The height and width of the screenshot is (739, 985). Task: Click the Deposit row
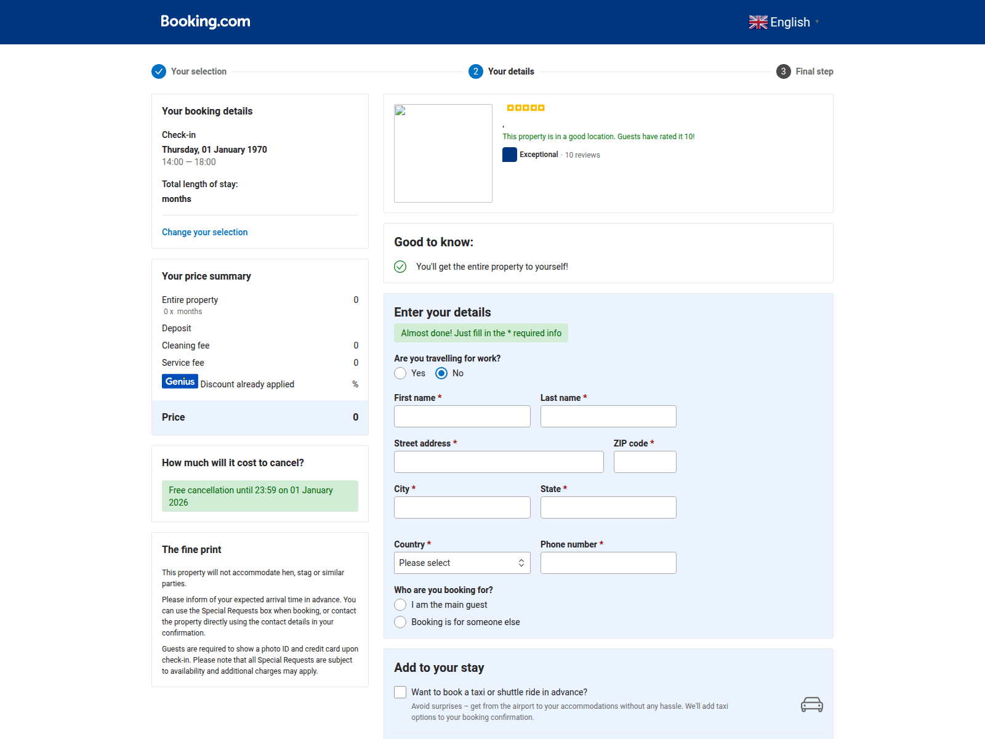tap(260, 328)
